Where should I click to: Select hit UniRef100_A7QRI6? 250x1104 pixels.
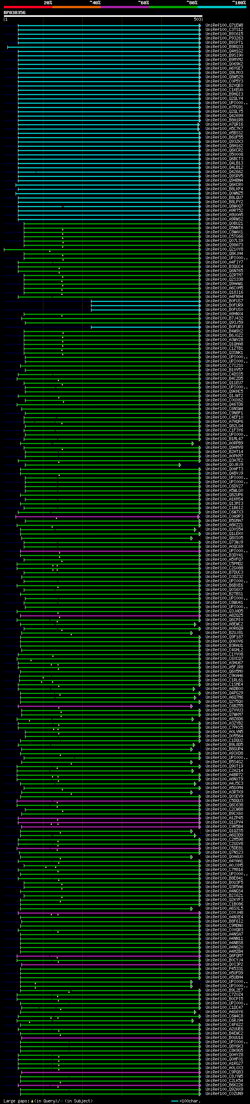pos(224,124)
